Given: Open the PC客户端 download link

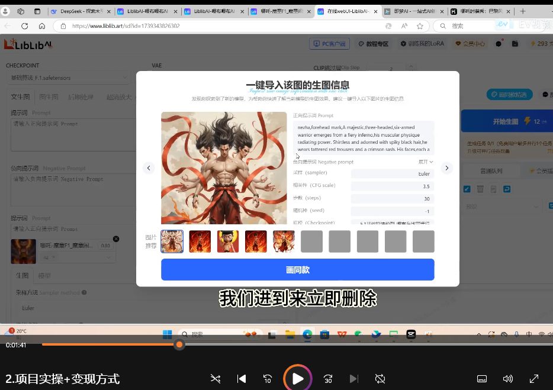Looking at the screenshot, I should coord(329,44).
